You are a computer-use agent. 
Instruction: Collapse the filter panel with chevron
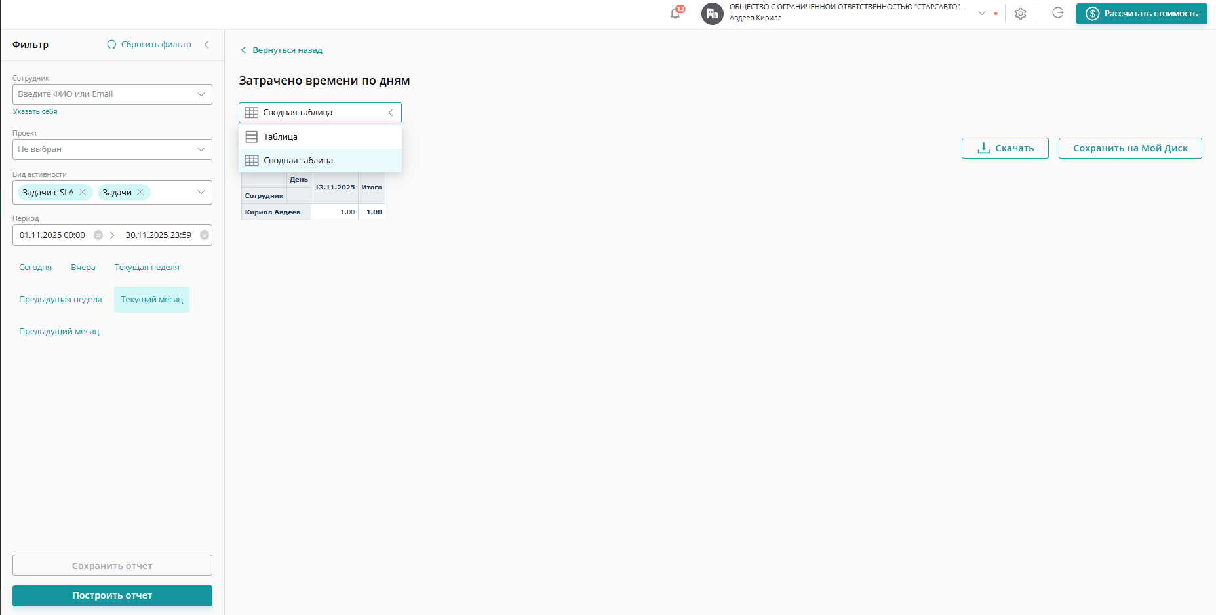(206, 45)
